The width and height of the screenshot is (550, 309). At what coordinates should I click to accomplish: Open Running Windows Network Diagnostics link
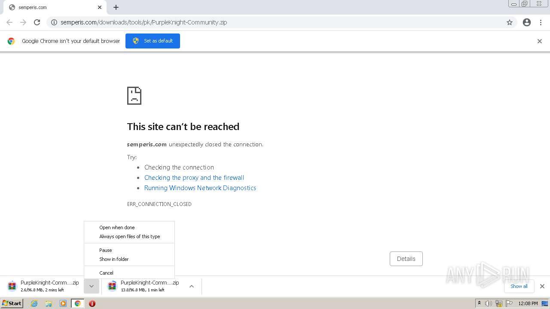(200, 188)
